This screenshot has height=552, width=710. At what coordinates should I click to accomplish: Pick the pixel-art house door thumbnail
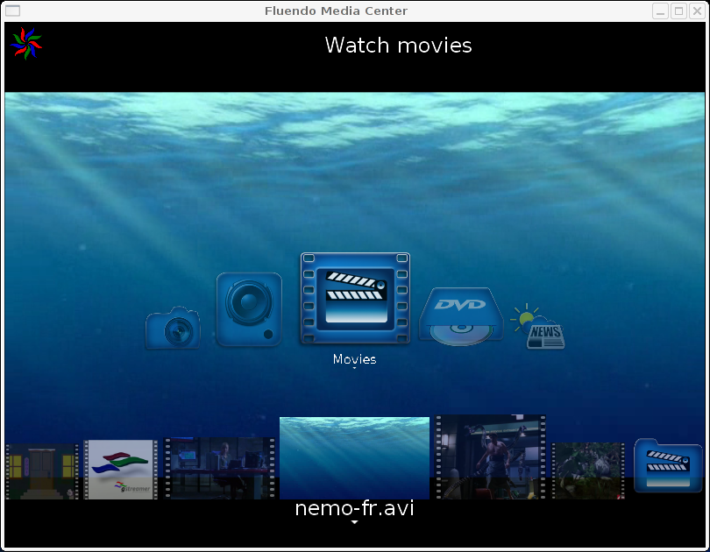(42, 471)
